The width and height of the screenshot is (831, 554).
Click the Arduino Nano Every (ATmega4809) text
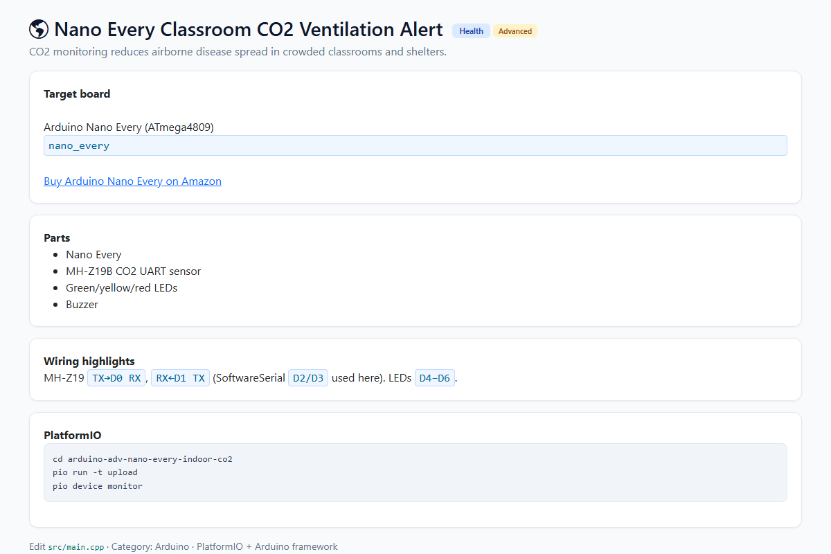tap(129, 127)
